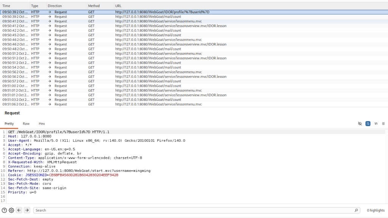
Task: Select the 09:50:39 mail/count request row
Action: coord(194,17)
